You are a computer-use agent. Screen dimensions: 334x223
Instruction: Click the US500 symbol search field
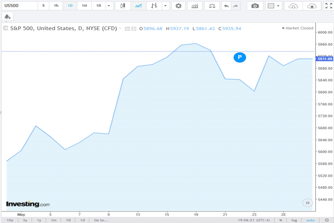[20, 6]
